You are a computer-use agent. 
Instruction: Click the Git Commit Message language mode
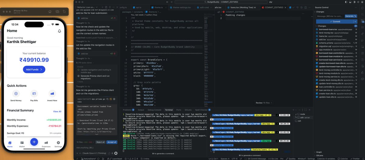click(x=257, y=158)
